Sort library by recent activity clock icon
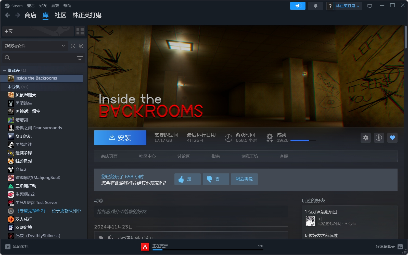This screenshot has width=408, height=255. click(73, 46)
